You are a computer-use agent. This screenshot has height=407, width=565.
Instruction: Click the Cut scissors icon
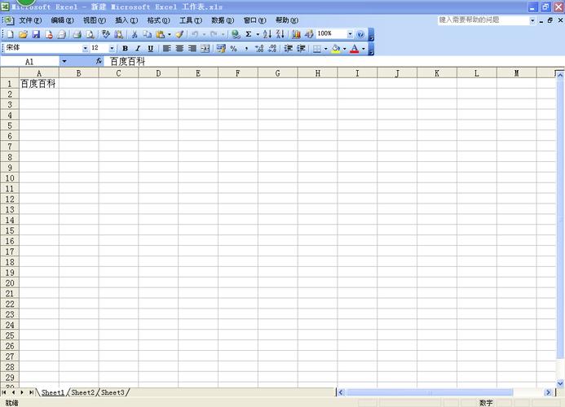(134, 34)
